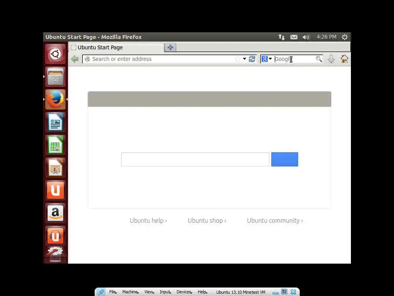This screenshot has height=296, width=394.
Task: Open the VirtualBox Devices menu
Action: [184, 292]
